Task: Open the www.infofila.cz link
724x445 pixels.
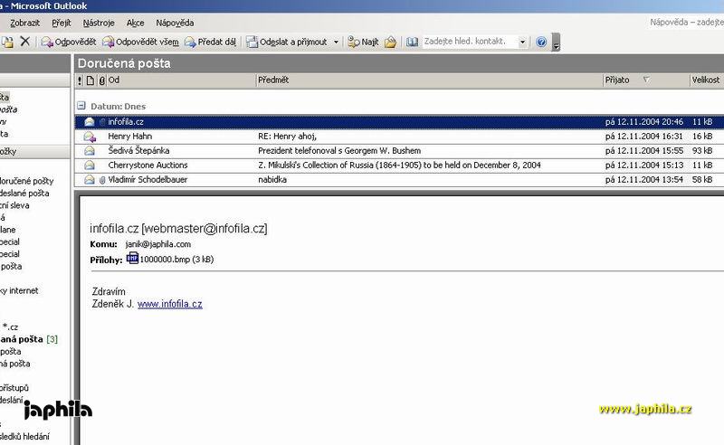Action: coord(170,304)
